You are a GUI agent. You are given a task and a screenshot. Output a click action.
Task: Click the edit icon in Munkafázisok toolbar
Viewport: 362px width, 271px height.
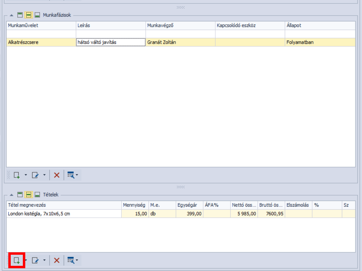pos(35,175)
